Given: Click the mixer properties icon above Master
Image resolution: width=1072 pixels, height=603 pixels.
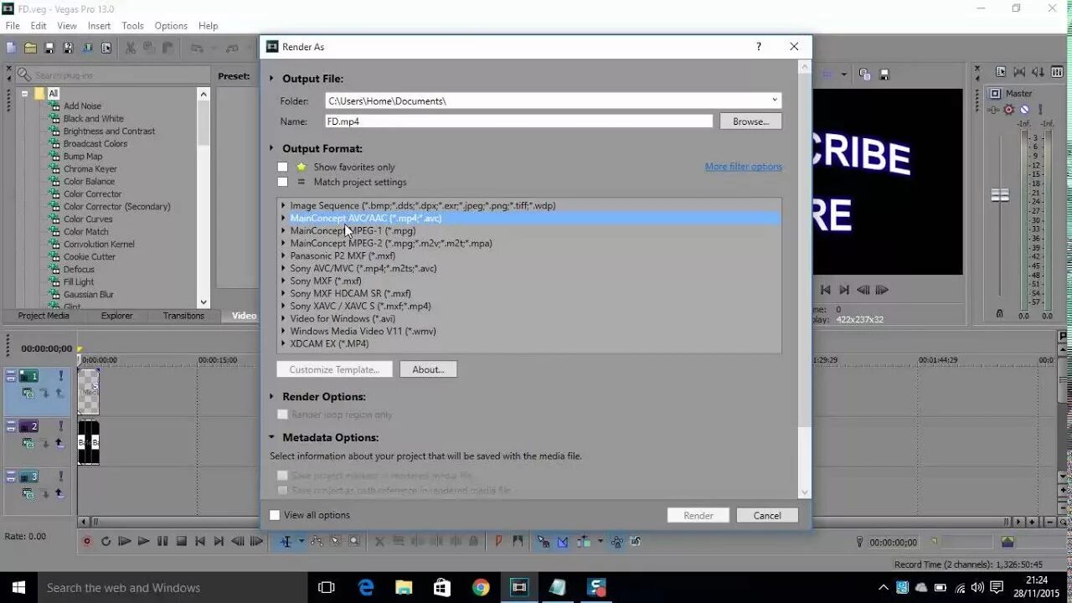Looking at the screenshot, I should [x=1000, y=73].
